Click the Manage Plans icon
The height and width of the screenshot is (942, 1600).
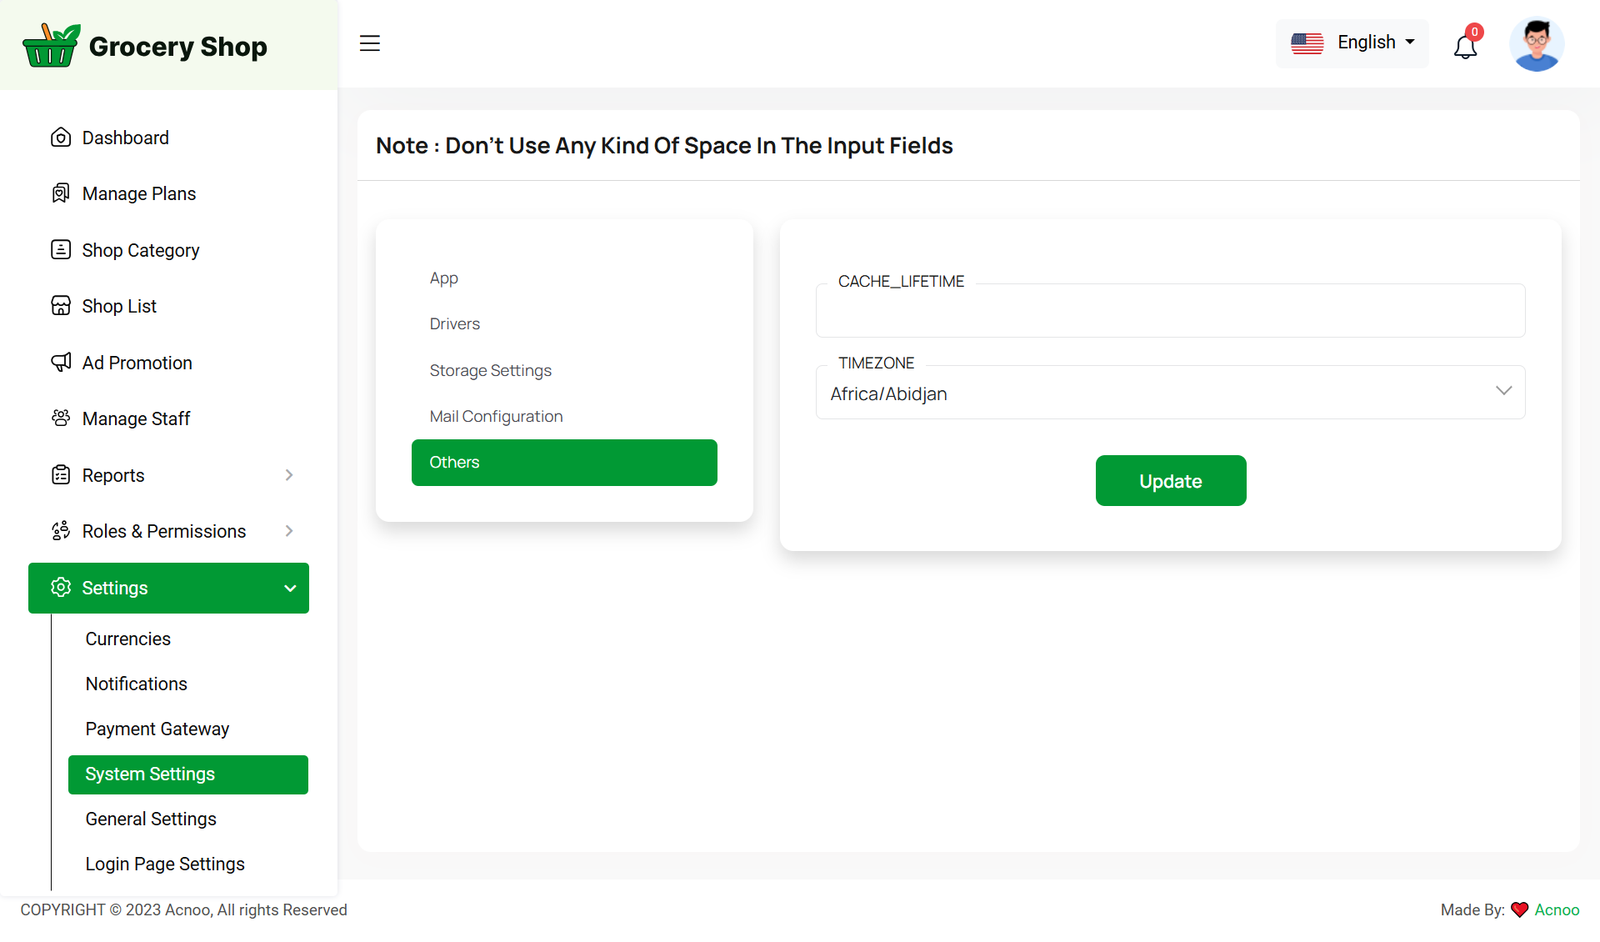(61, 193)
